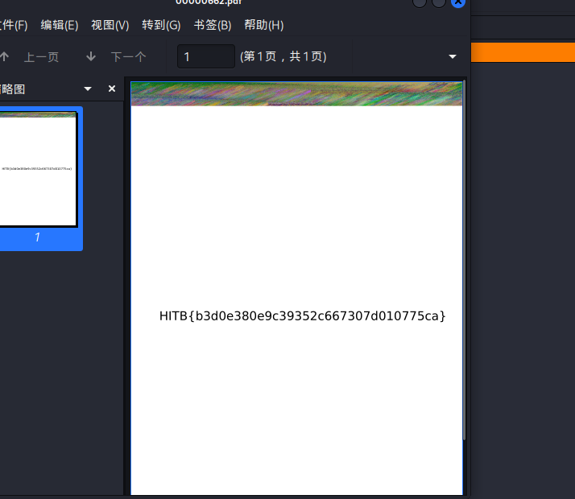This screenshot has height=499, width=575.
Task: Open the sidebar view selector dropdown arrow
Action: 88,89
